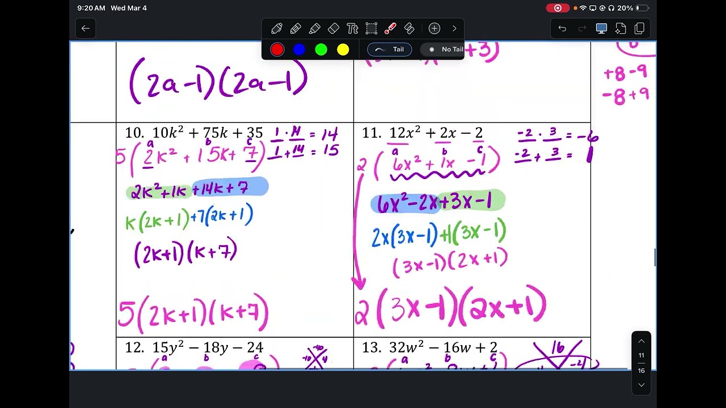This screenshot has height=408, width=726.
Task: Open the pages overview icon
Action: coord(640,28)
